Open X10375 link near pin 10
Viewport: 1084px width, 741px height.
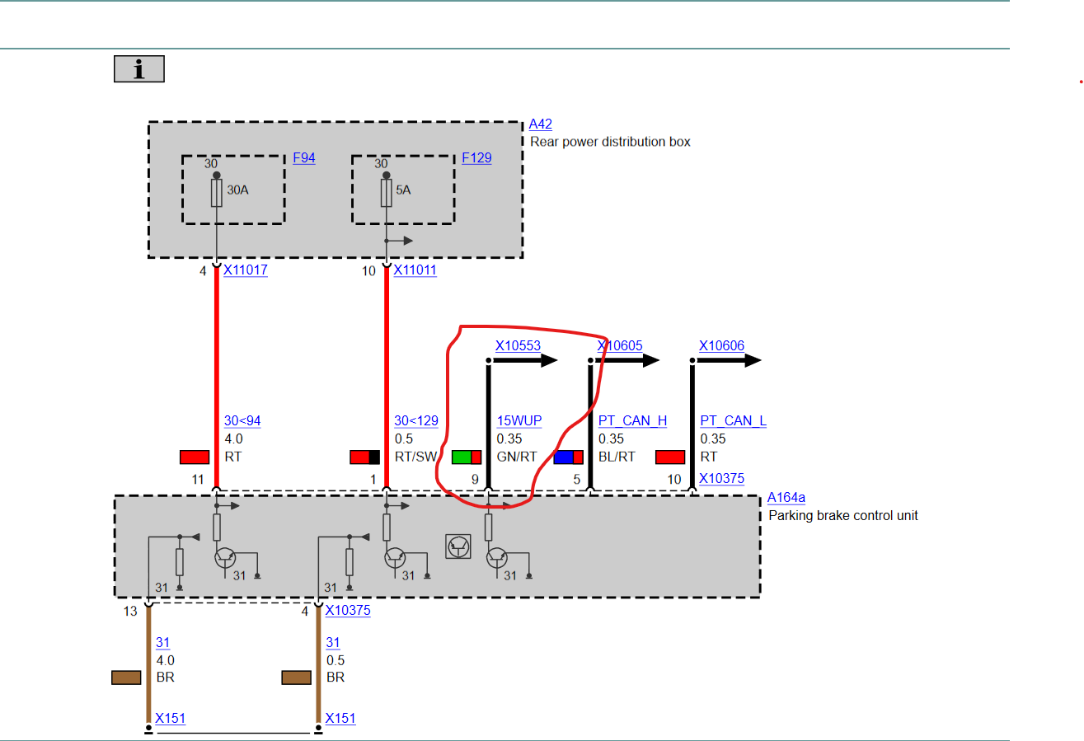tap(722, 478)
